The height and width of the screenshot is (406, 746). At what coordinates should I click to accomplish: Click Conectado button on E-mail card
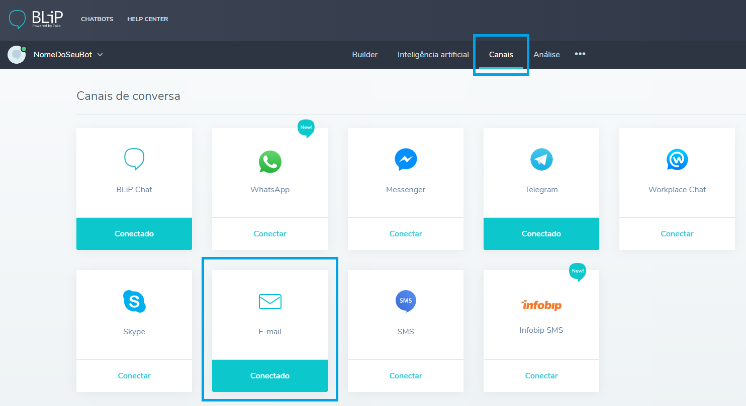pos(270,375)
